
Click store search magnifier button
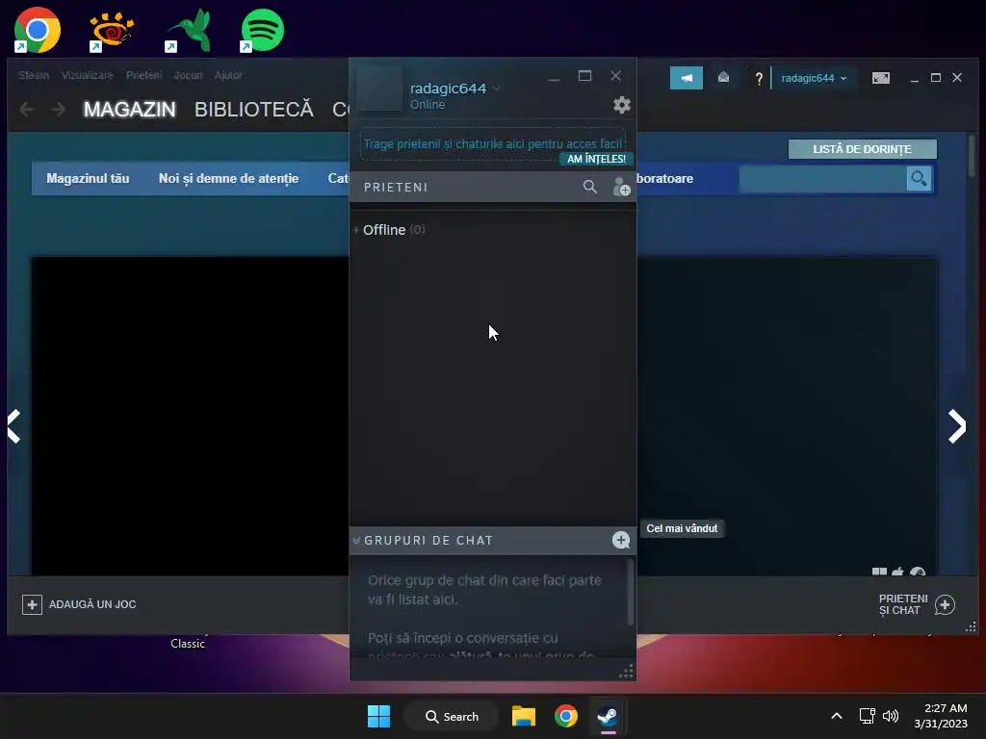tap(919, 178)
